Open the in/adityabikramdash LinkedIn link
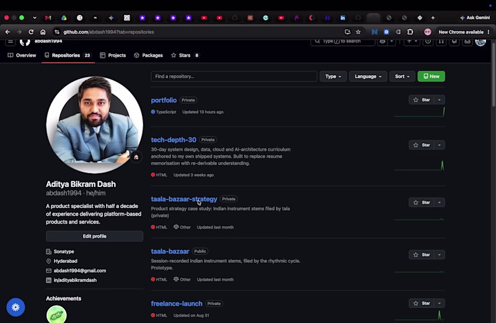496x323 pixels. [x=75, y=280]
